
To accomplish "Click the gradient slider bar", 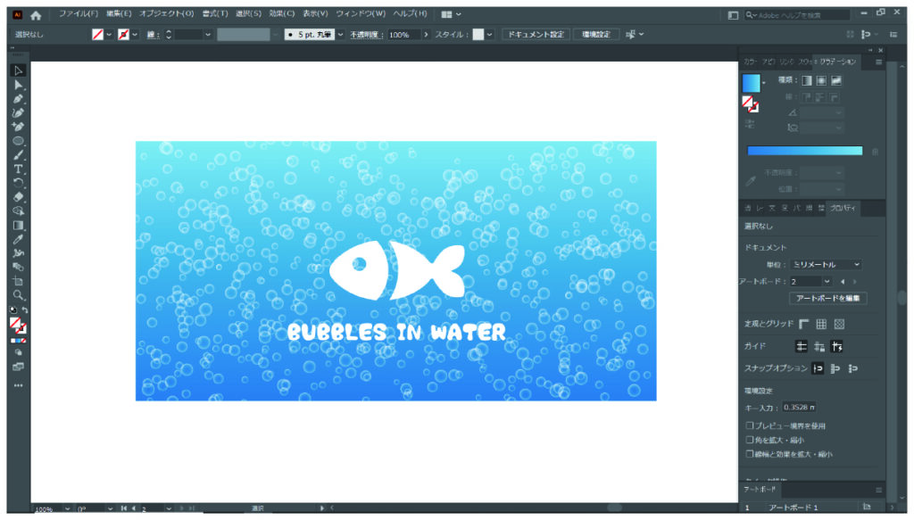I will click(x=804, y=151).
